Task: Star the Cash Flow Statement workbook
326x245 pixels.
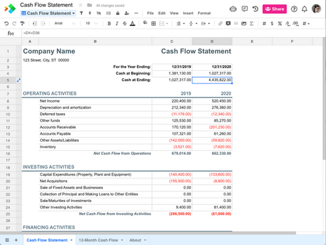Action: point(81,5)
